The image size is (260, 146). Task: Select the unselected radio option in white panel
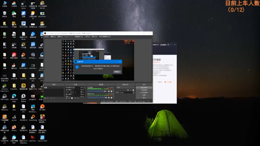[x=156, y=82]
